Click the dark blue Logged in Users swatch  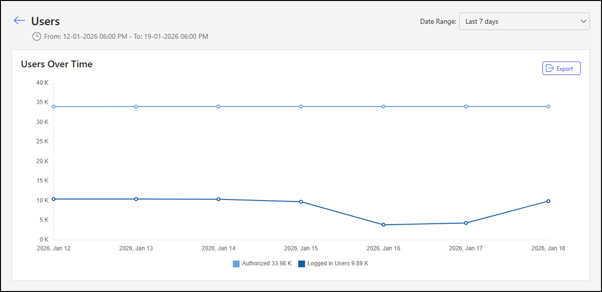point(302,264)
